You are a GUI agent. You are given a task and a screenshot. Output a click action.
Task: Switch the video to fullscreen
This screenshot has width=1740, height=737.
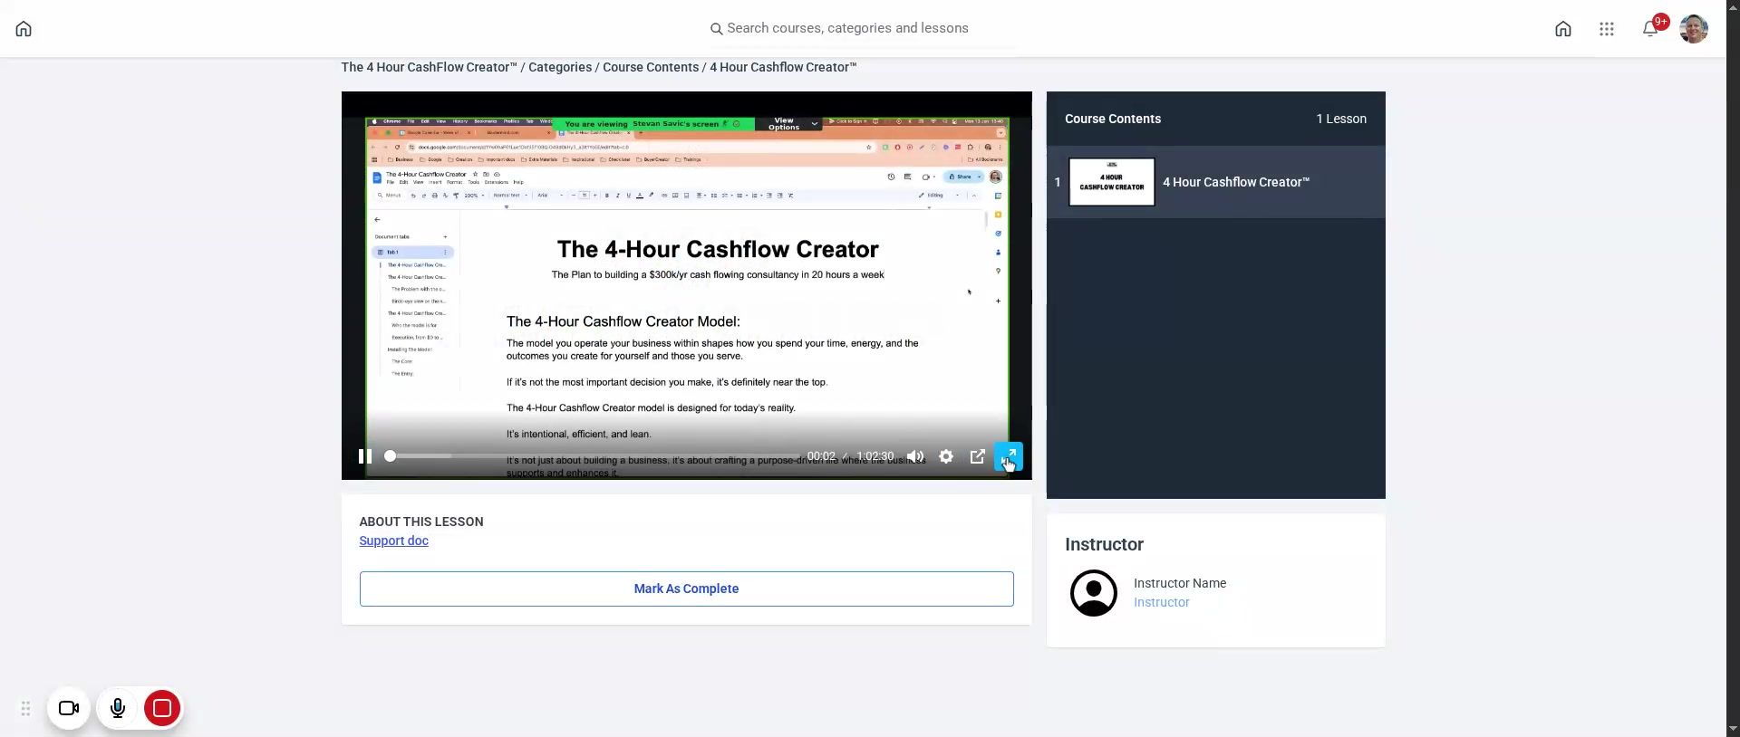point(1009,456)
